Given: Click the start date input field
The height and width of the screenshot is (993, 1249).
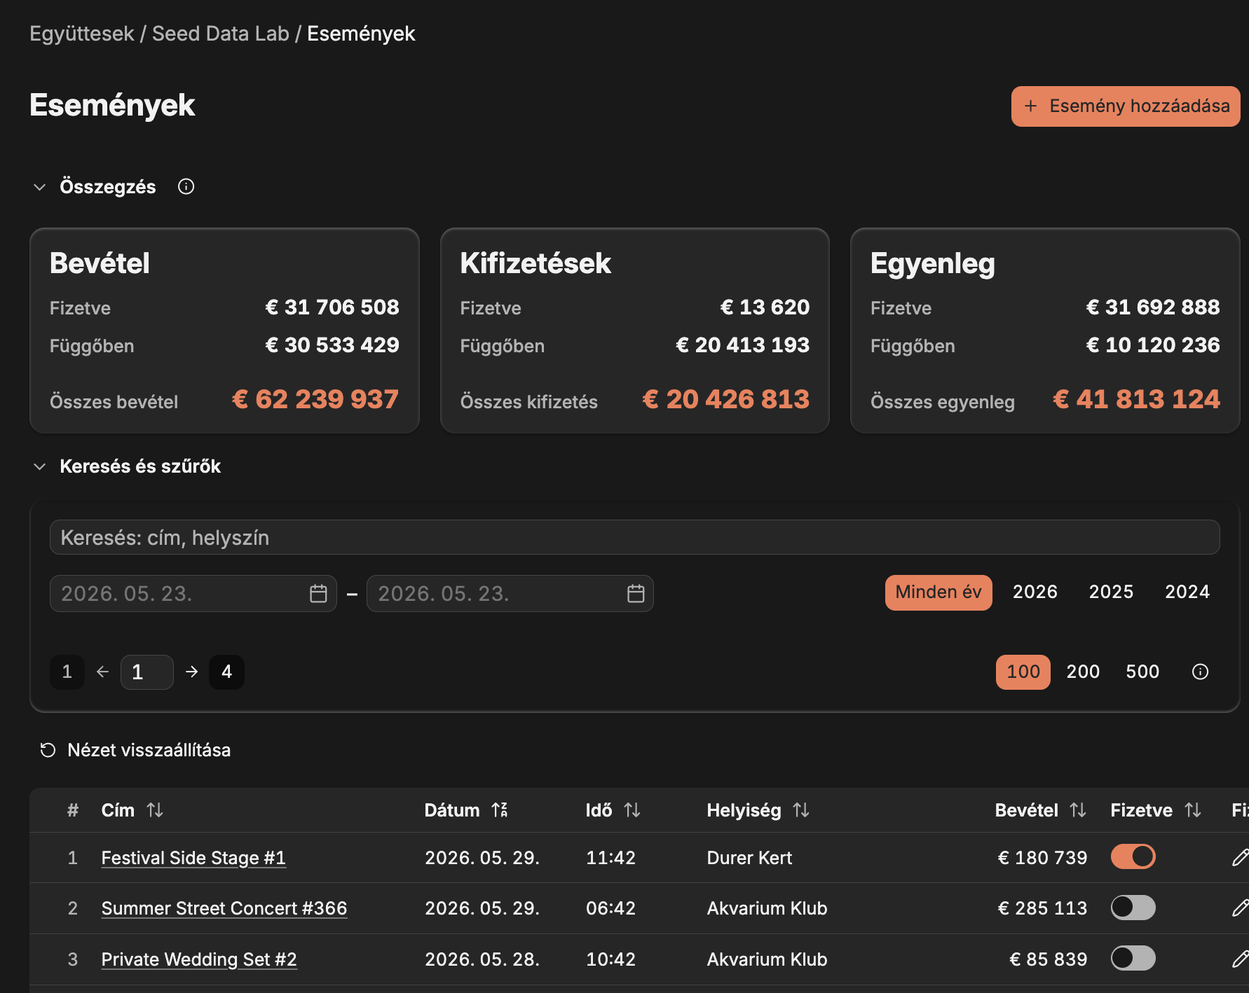Looking at the screenshot, I should point(193,594).
